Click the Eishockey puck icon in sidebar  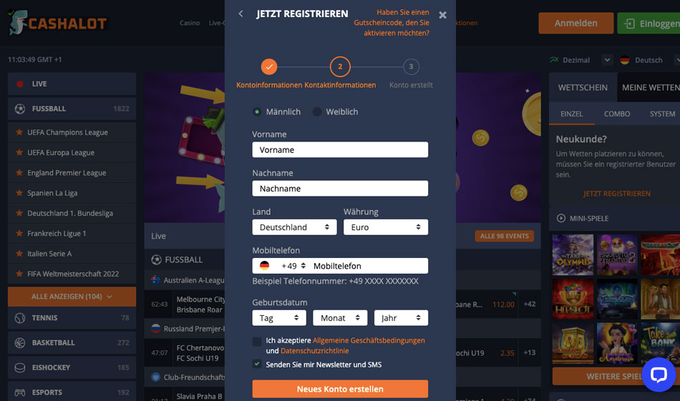pos(20,367)
